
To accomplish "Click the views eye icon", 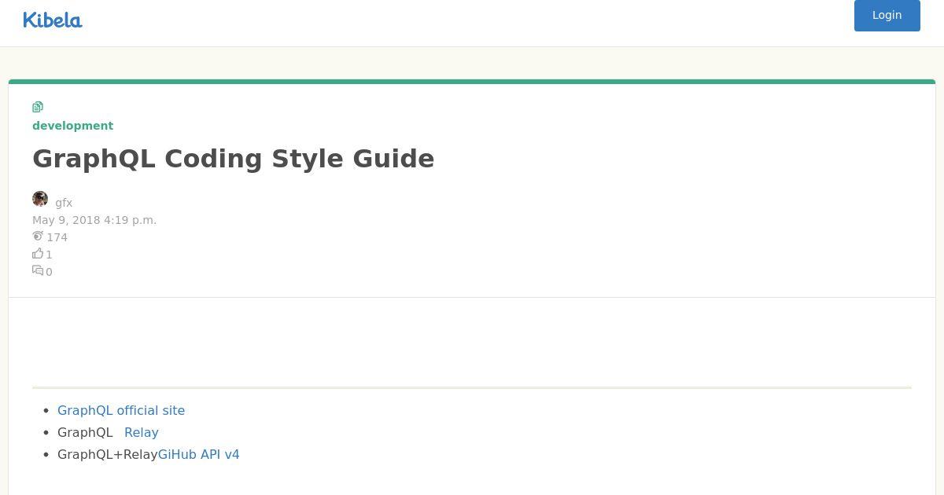I will coord(38,236).
